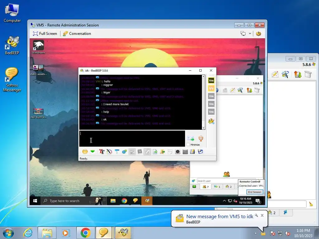This screenshot has height=239, width=319.
Task: Click the muted volume icon in host tray
Action: 288,233
